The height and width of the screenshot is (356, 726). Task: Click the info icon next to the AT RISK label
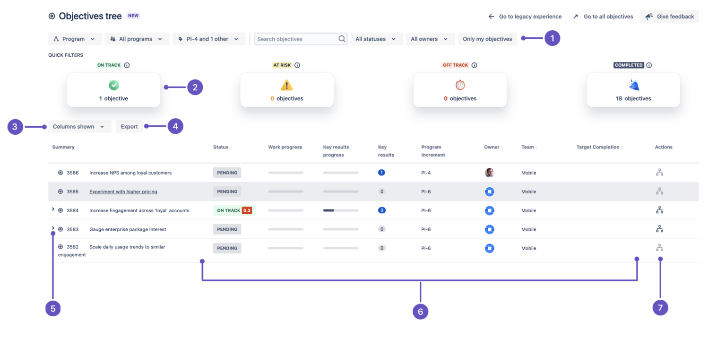coord(297,65)
